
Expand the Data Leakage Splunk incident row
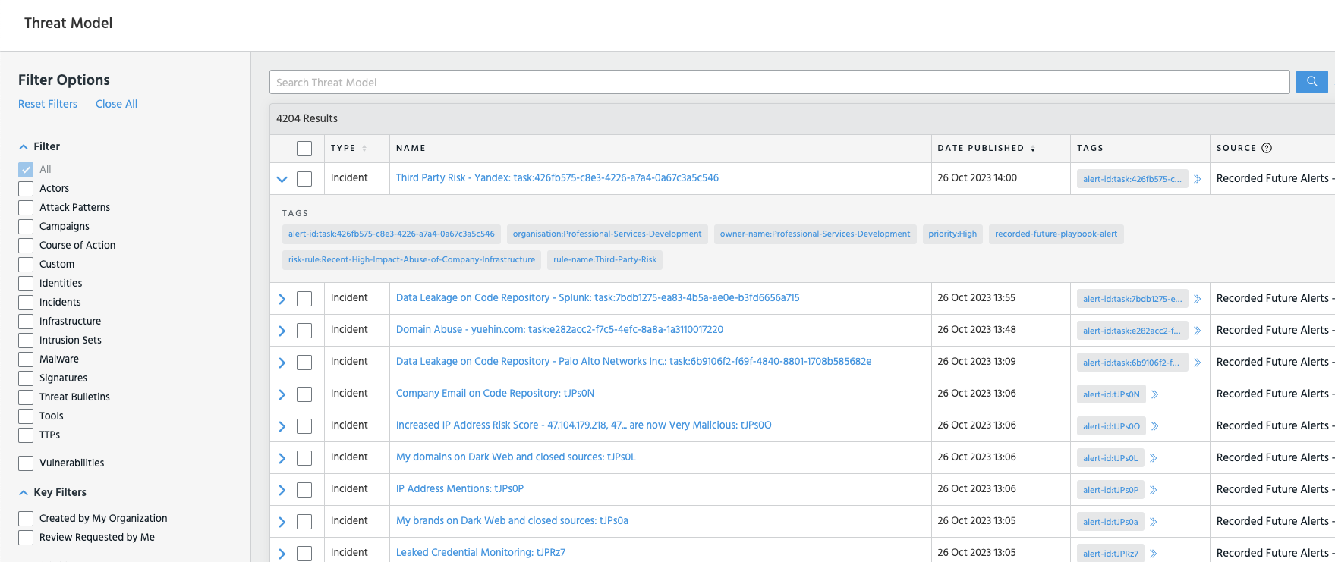pyautogui.click(x=282, y=299)
